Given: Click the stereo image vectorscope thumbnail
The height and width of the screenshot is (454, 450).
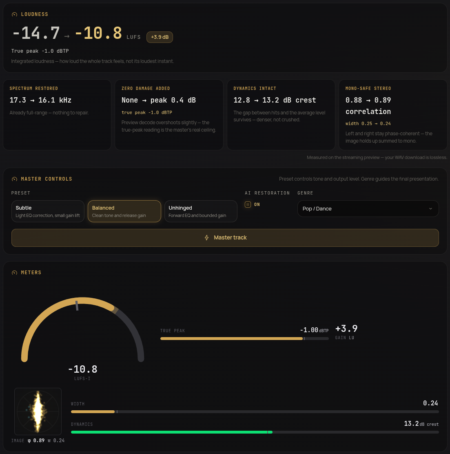Looking at the screenshot, I should (38, 412).
